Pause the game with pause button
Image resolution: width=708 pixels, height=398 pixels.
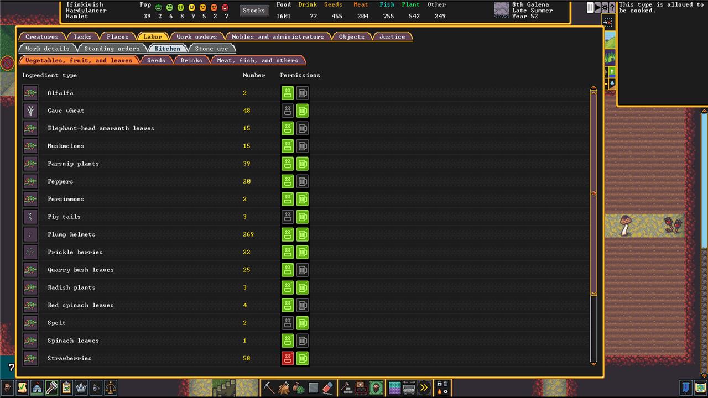tap(590, 8)
